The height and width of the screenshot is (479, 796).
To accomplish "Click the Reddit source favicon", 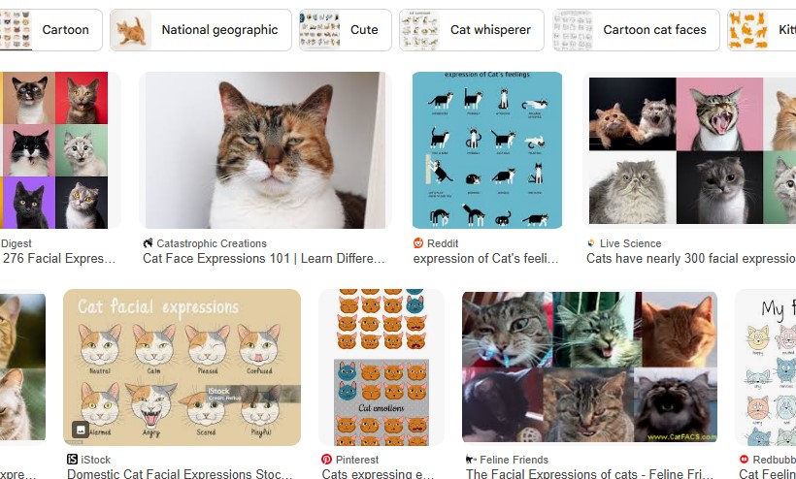I will coord(418,243).
